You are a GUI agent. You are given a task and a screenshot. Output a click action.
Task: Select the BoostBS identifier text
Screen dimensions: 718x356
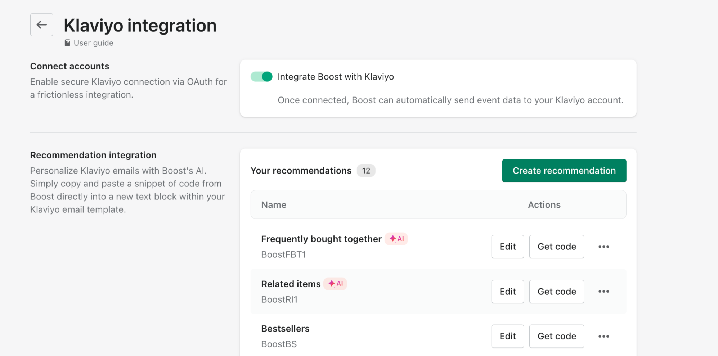pos(279,344)
